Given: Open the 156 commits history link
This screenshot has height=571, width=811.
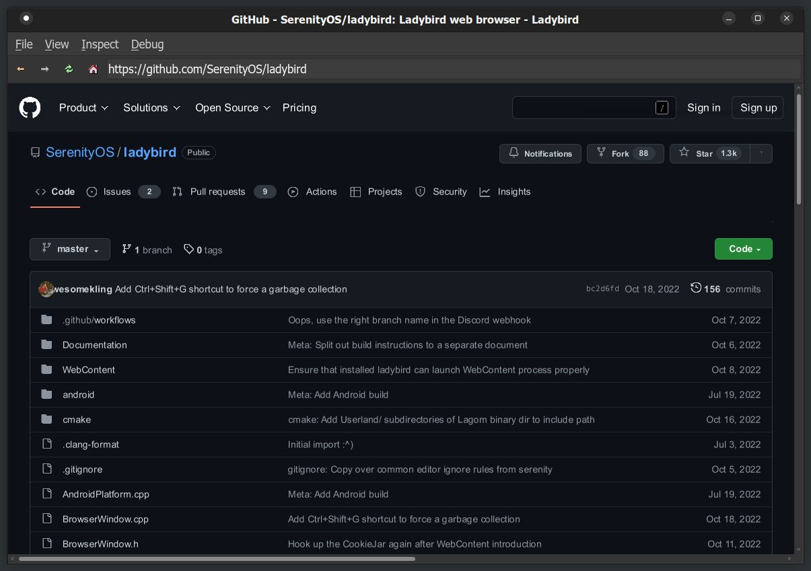Looking at the screenshot, I should (726, 289).
